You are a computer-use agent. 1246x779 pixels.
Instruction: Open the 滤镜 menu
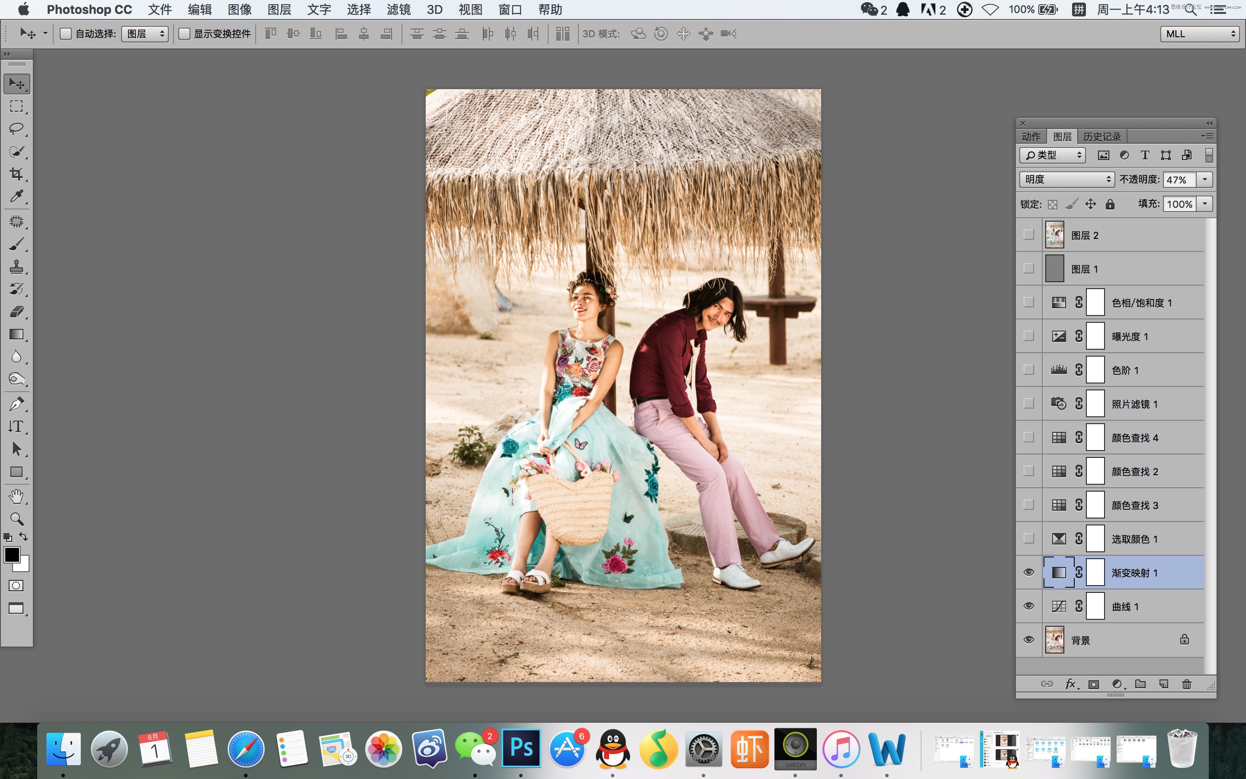pyautogui.click(x=398, y=10)
